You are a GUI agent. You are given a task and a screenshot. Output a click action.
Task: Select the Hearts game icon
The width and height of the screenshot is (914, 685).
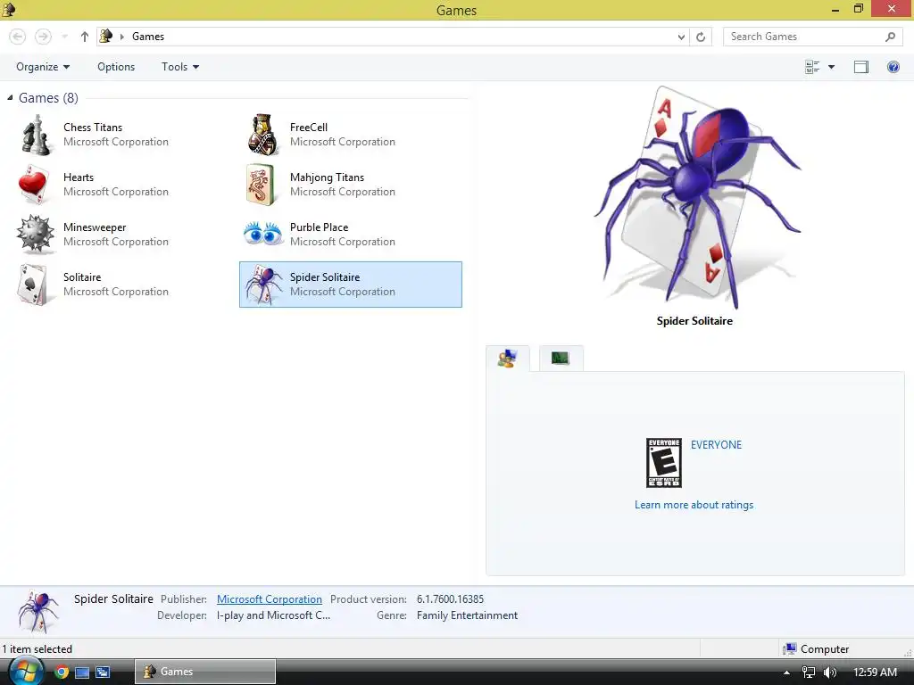pos(34,185)
